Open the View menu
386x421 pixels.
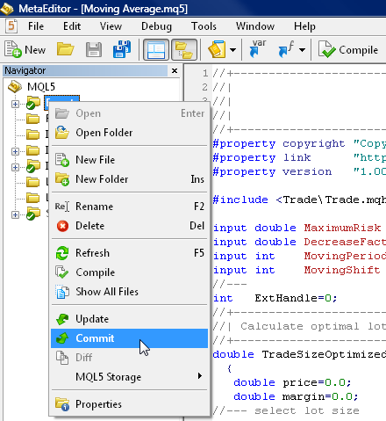click(111, 26)
